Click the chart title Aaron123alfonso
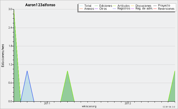 [x=40, y=5]
